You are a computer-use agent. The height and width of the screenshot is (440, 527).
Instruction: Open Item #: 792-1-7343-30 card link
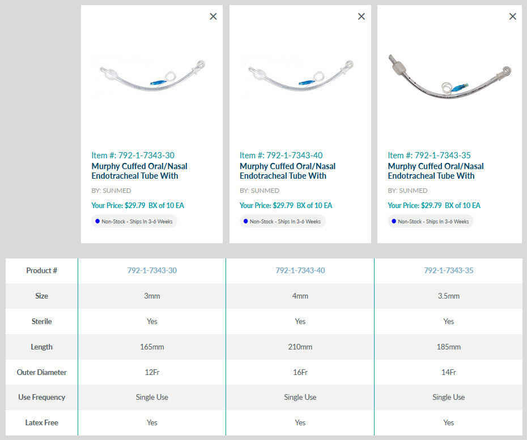coord(133,155)
